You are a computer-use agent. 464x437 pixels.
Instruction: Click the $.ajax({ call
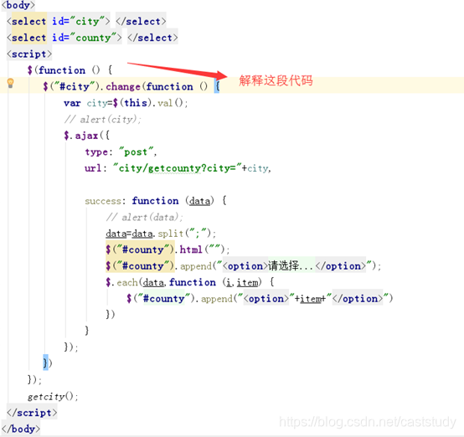(x=87, y=136)
